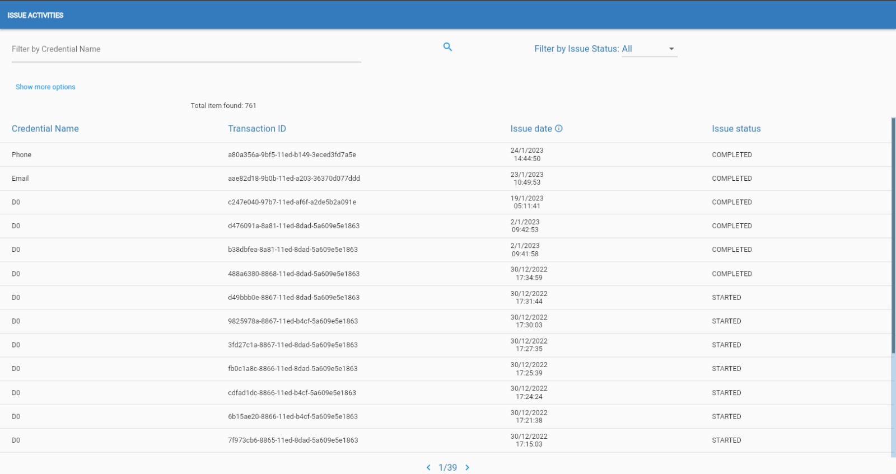Click transaction ID 3fd27c1a-8867-11ed-8dad-5a609e5e1863

[293, 345]
